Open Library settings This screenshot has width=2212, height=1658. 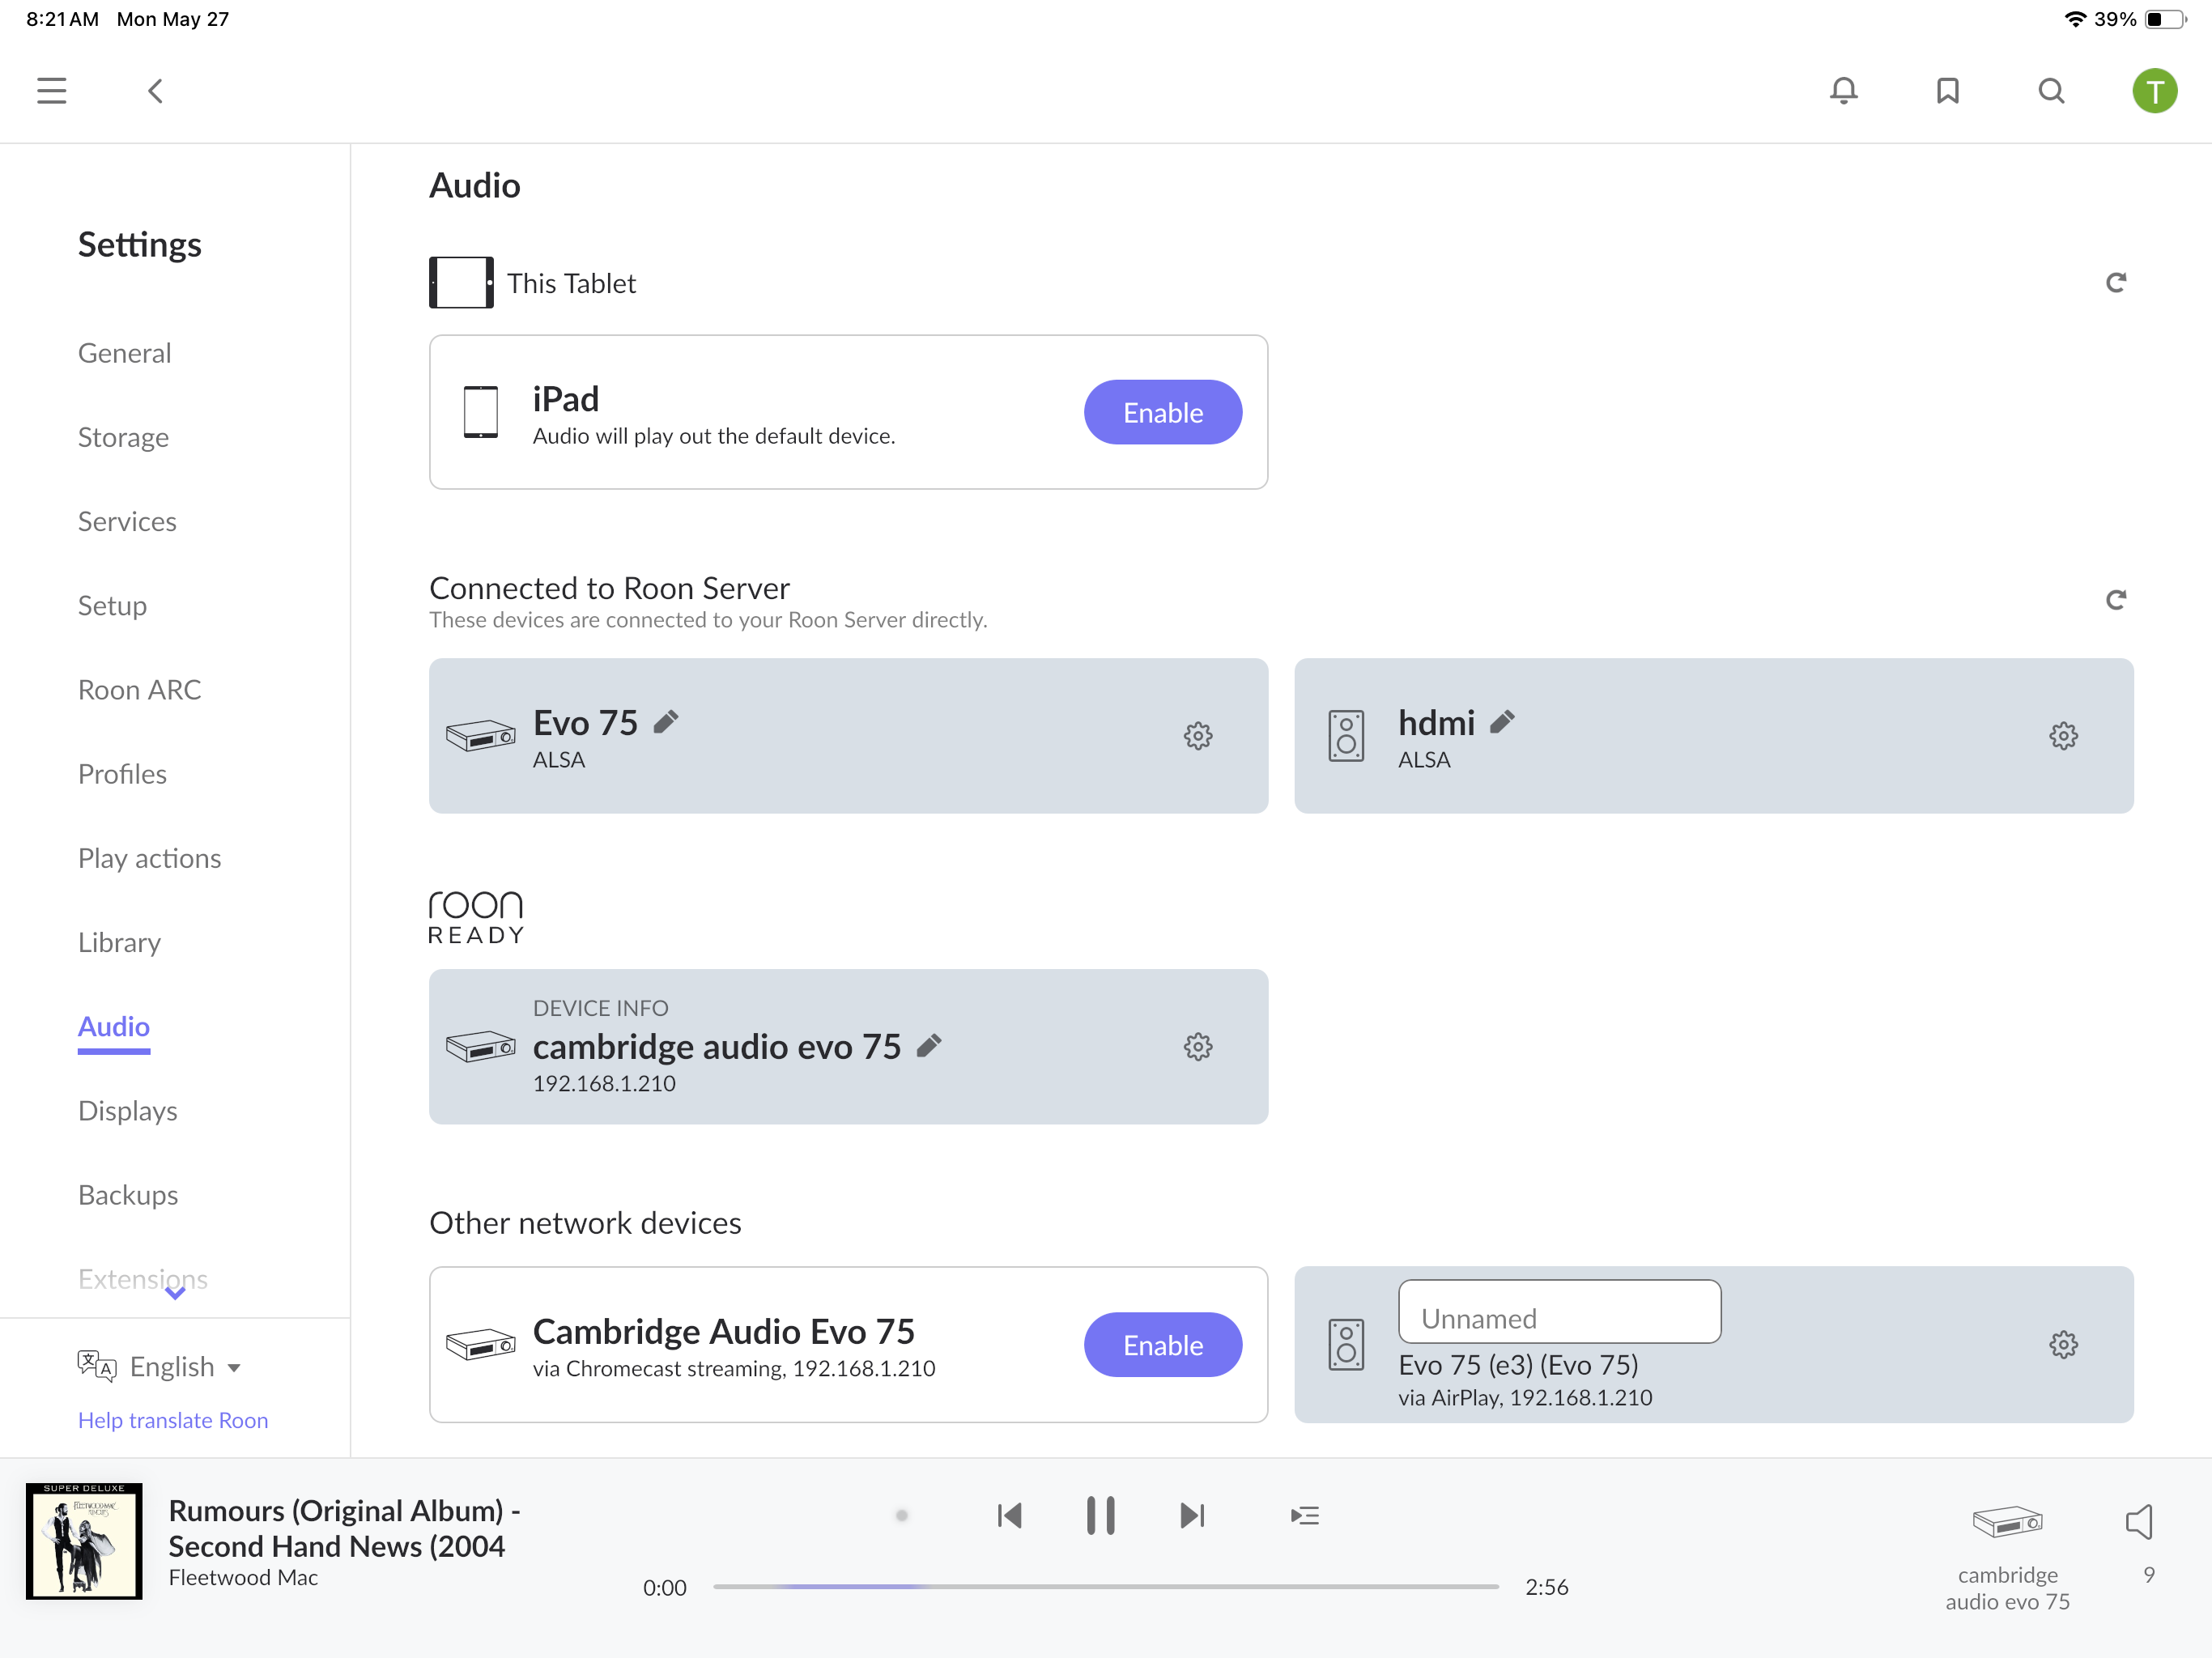coord(119,942)
